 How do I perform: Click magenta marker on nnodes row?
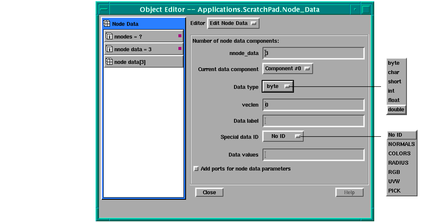tap(180, 36)
